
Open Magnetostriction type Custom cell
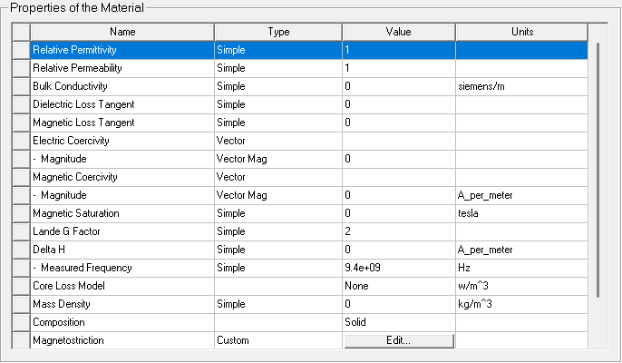click(278, 340)
